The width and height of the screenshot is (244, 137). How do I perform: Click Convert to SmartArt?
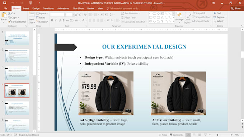134,22
